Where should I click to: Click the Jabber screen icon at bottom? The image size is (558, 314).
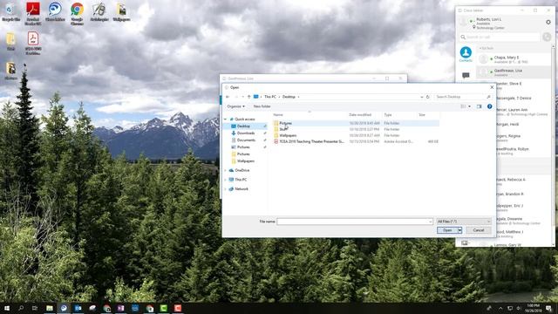pyautogui.click(x=465, y=242)
